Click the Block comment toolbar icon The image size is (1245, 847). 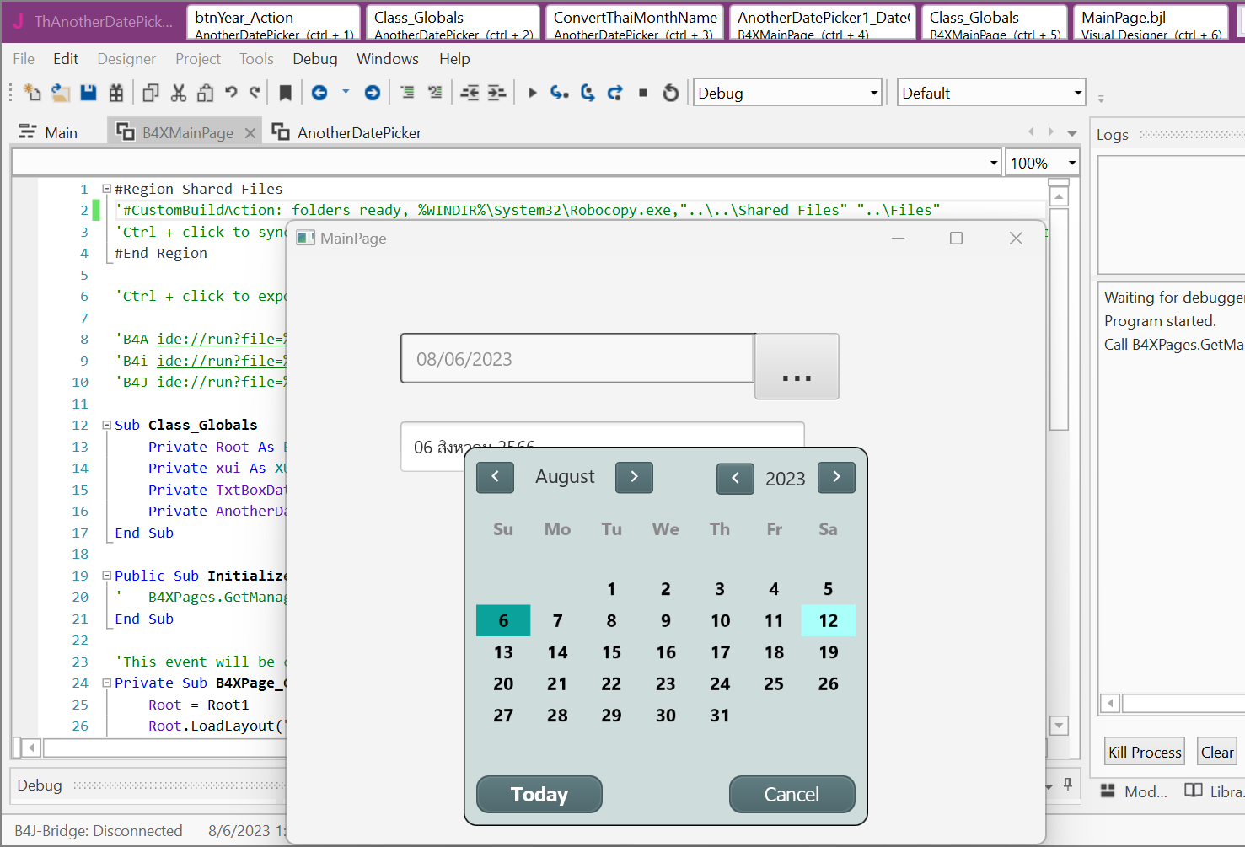pyautogui.click(x=407, y=93)
